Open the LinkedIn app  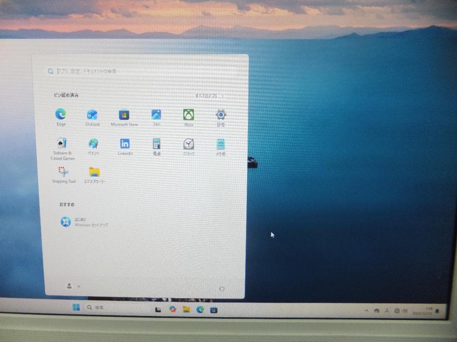pyautogui.click(x=124, y=144)
